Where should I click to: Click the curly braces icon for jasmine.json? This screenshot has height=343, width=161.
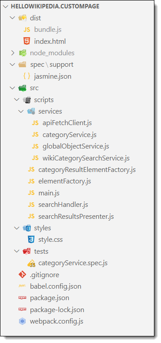pos(26,76)
